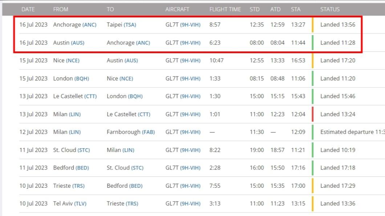Open the STC destination link in Bedford to St. Cloud row
Screen dimensions: 385x216
137,168
